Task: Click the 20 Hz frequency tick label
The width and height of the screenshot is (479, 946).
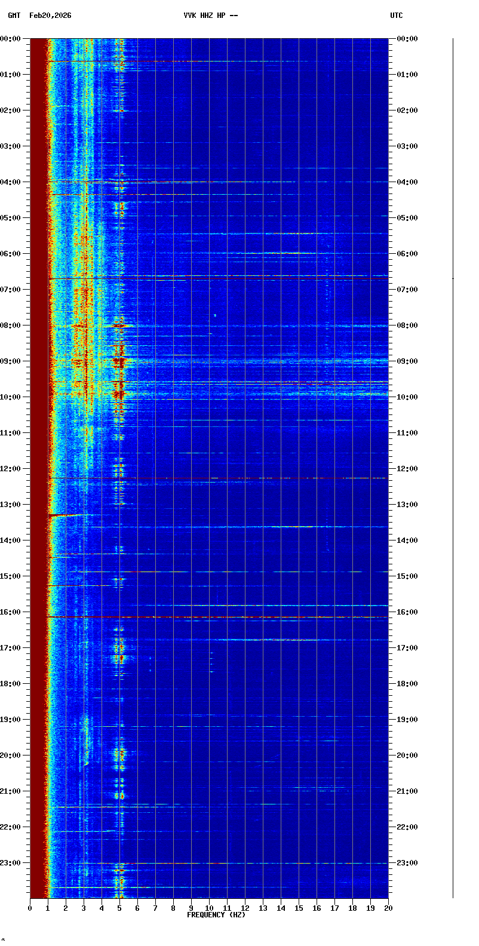Action: click(388, 908)
